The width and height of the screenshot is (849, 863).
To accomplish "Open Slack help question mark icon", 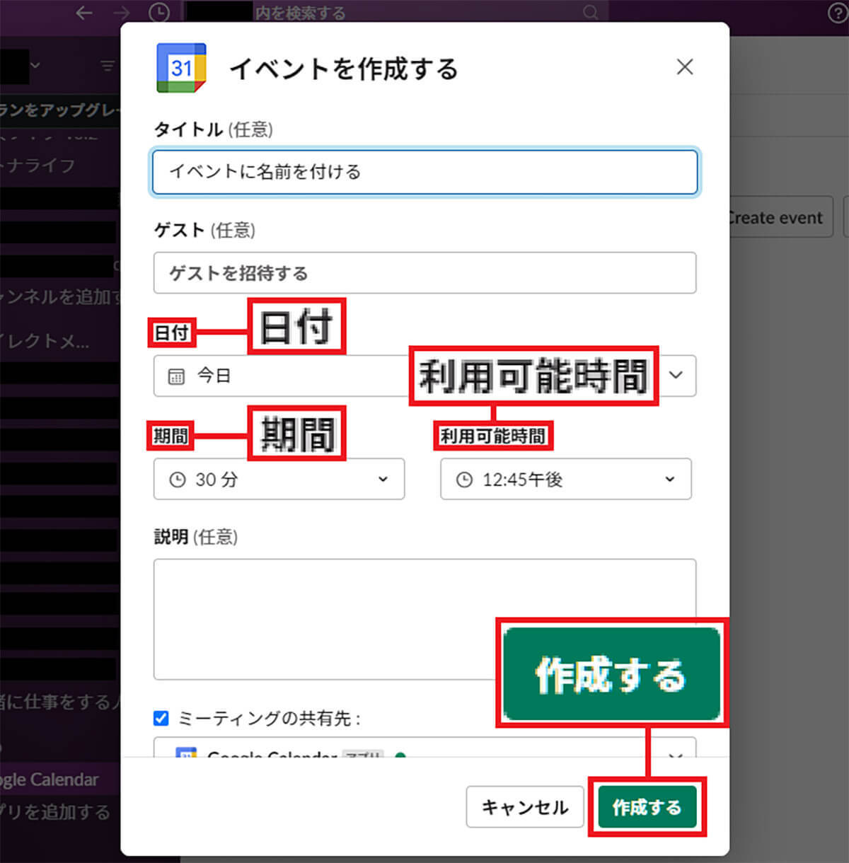I will pos(837,12).
